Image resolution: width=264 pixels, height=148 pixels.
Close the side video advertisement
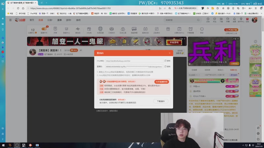[238, 39]
